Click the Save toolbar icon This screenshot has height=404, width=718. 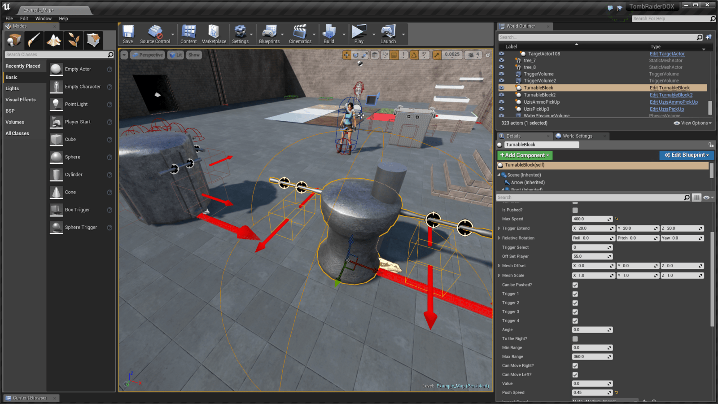point(128,34)
